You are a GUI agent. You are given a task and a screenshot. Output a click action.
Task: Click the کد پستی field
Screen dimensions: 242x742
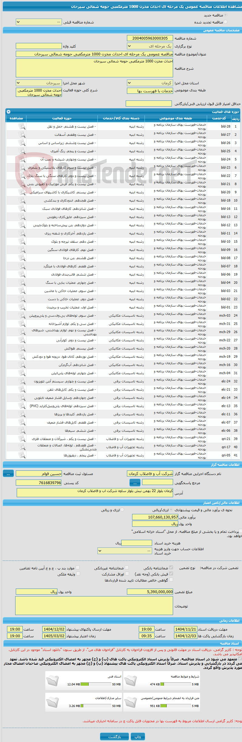[39, 483]
